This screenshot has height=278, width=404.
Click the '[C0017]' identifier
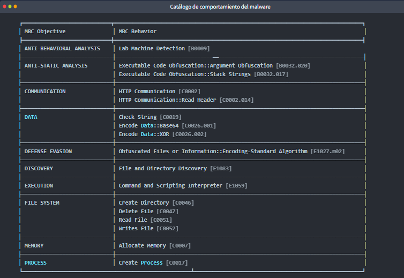point(177,263)
